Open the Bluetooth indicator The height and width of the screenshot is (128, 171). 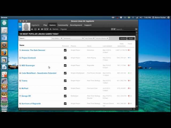click(133, 17)
